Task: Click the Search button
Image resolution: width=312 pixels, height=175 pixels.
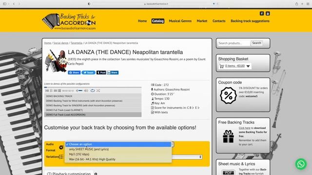Action: point(256,43)
